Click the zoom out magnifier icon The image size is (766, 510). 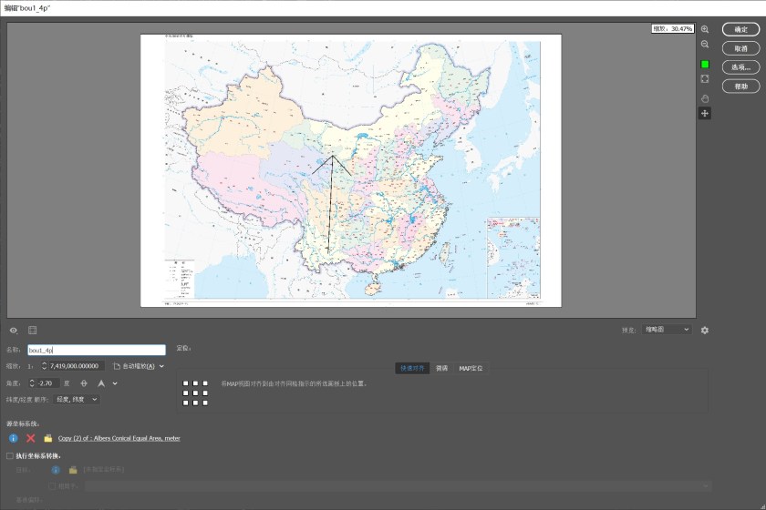(705, 45)
